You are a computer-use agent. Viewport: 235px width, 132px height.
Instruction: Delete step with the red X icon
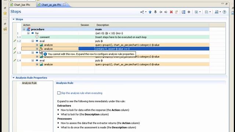pyautogui.click(x=171, y=12)
